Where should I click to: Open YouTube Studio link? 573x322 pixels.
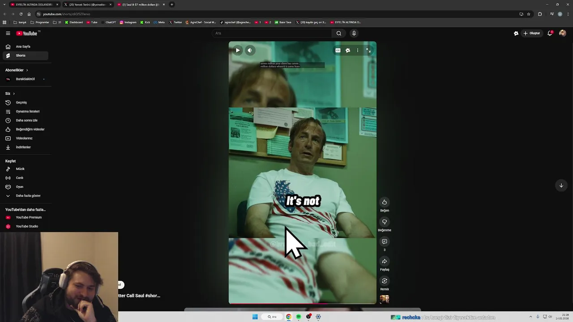click(x=26, y=226)
